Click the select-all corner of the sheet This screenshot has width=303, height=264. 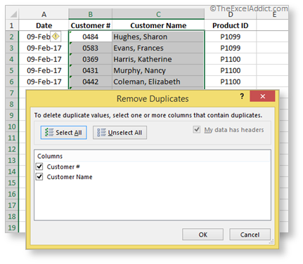12,14
